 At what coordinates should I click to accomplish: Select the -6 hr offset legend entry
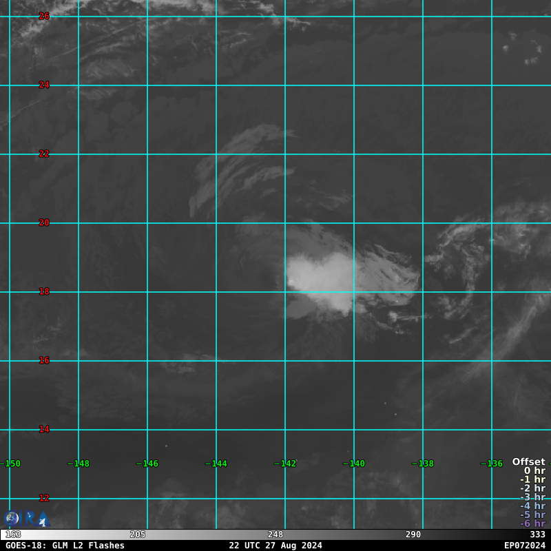click(532, 523)
